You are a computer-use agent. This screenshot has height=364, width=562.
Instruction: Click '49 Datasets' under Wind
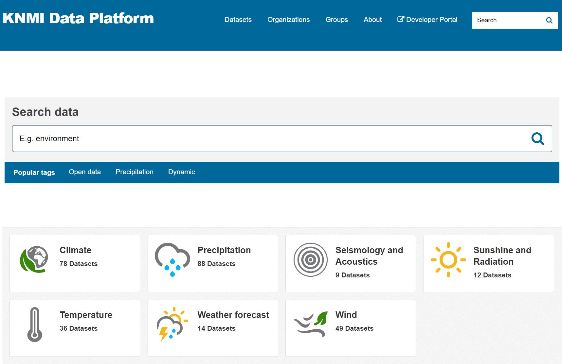pos(354,328)
